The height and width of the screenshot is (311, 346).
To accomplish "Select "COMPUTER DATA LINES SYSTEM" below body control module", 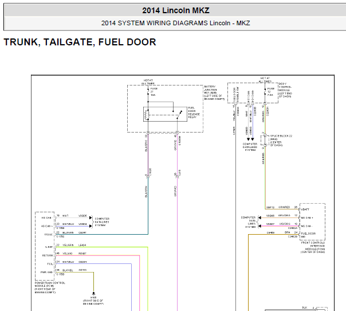I will click(250, 147).
